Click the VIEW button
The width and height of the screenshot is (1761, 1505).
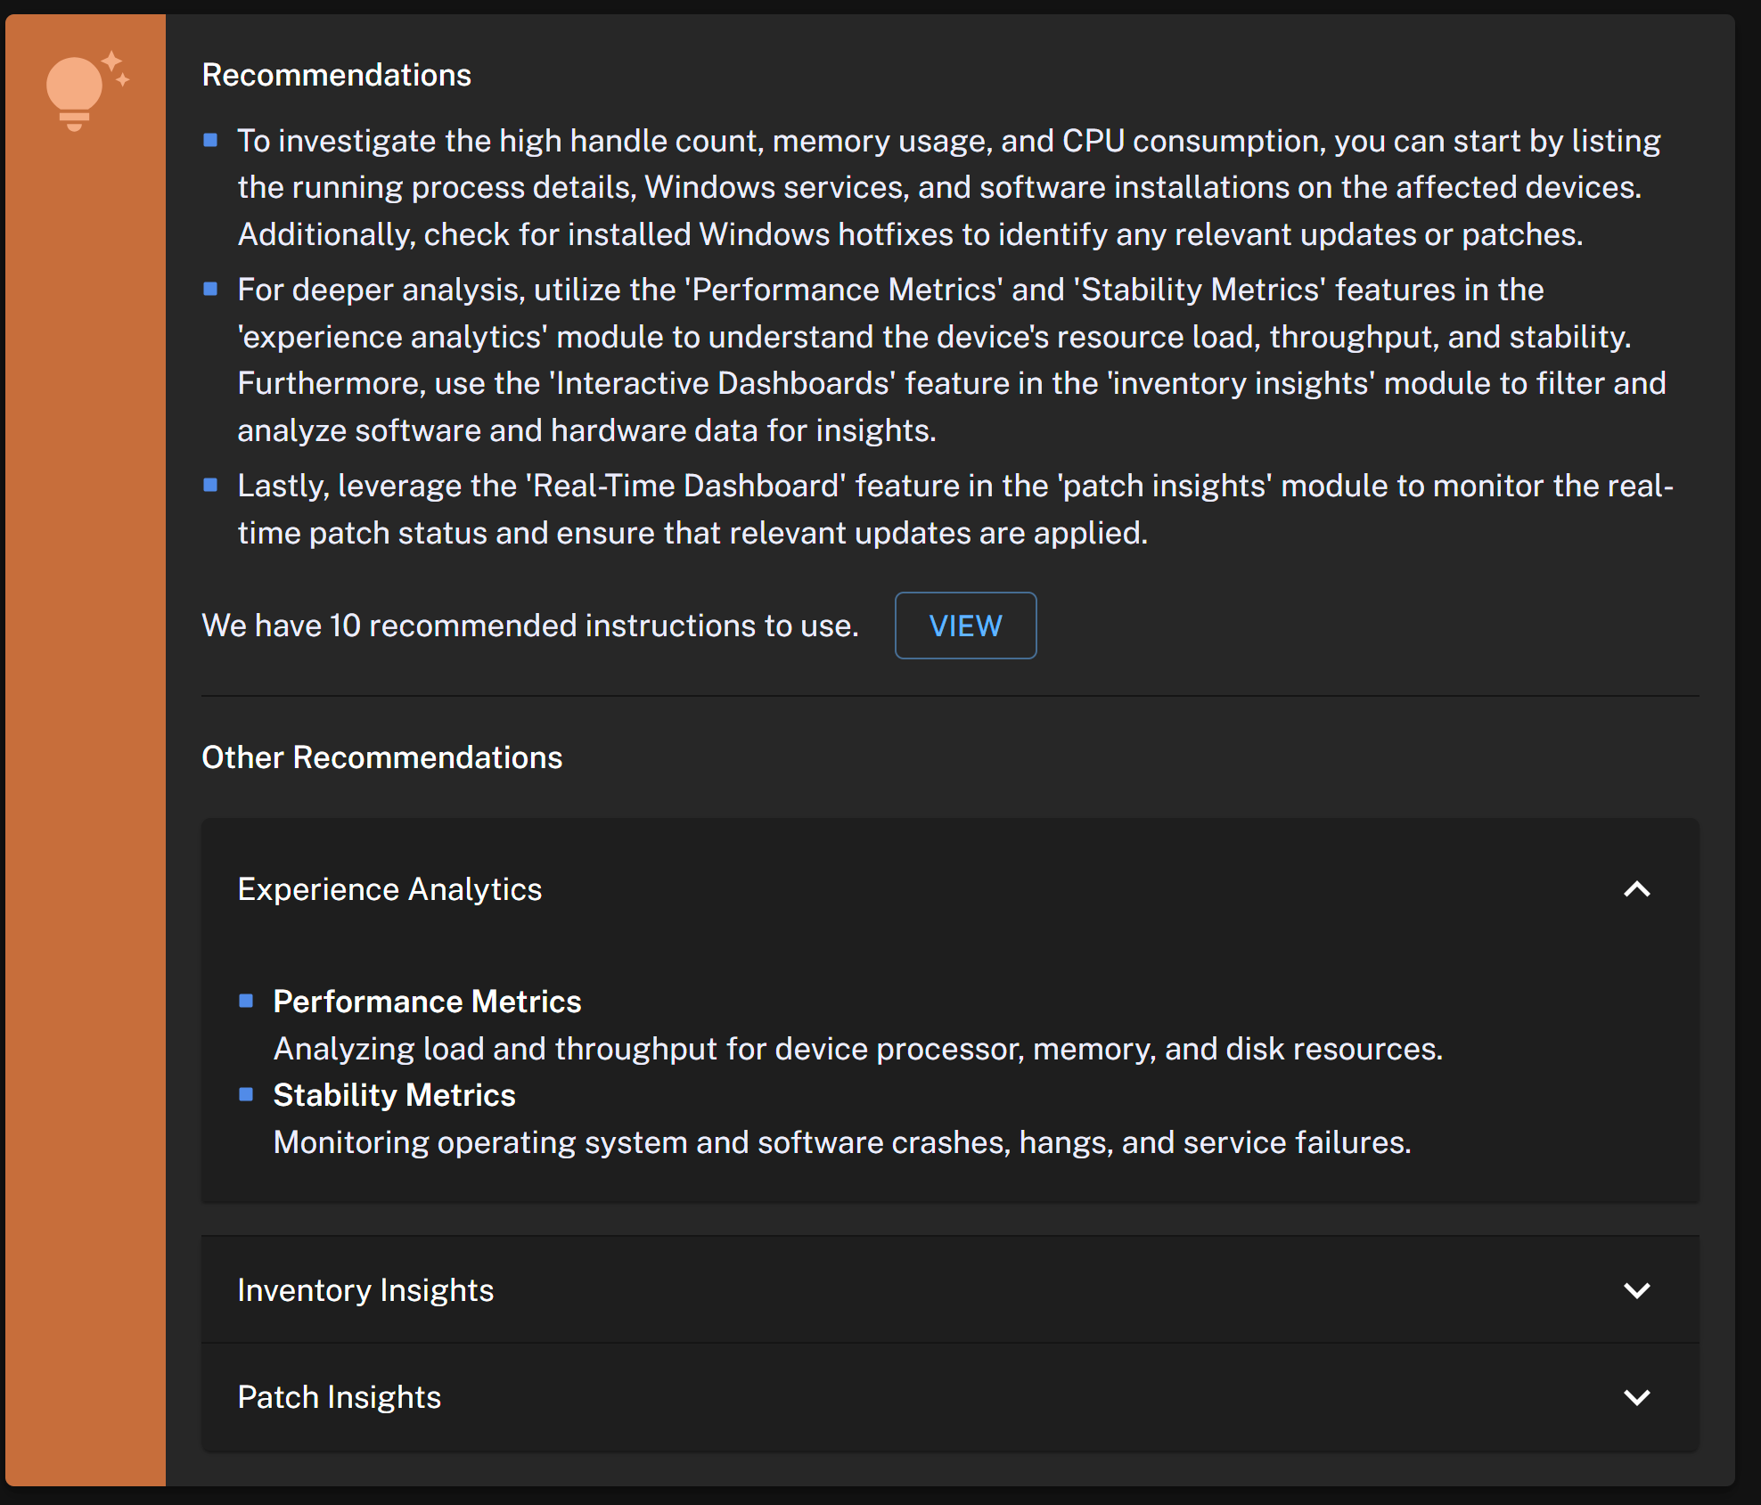point(965,626)
